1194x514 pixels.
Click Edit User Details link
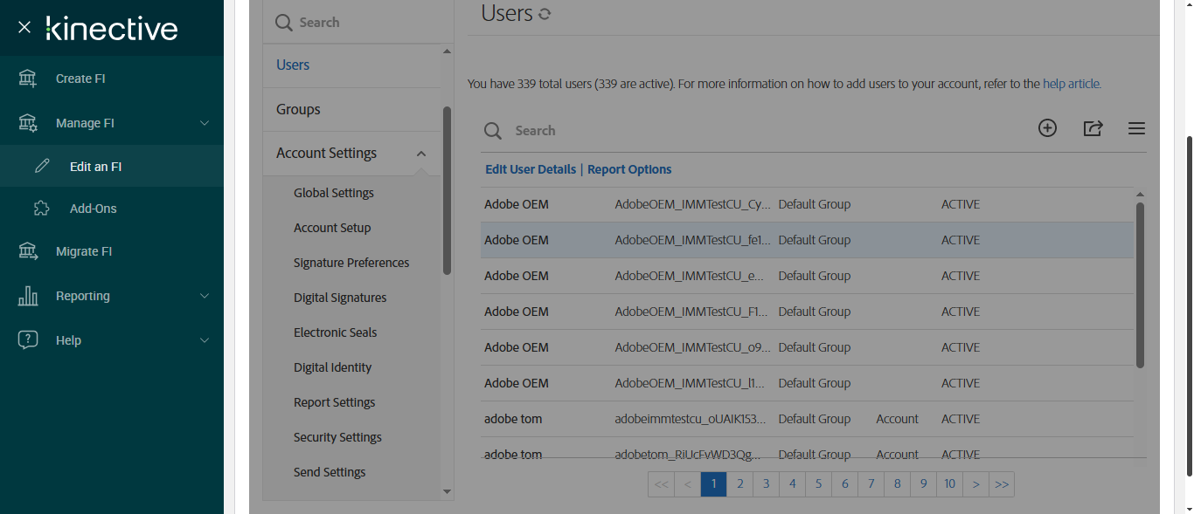point(531,169)
